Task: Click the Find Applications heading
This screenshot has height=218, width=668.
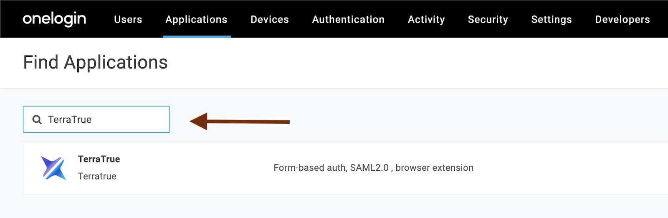Action: pos(95,63)
